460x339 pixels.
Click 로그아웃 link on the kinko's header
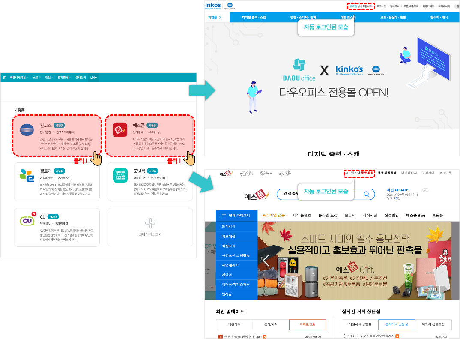click(381, 6)
